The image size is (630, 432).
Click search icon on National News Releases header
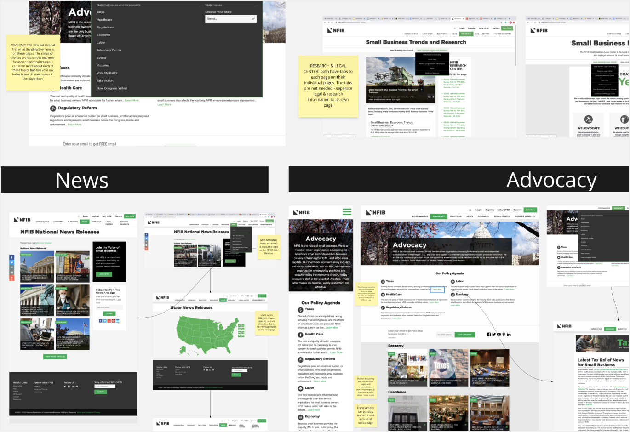click(80, 216)
